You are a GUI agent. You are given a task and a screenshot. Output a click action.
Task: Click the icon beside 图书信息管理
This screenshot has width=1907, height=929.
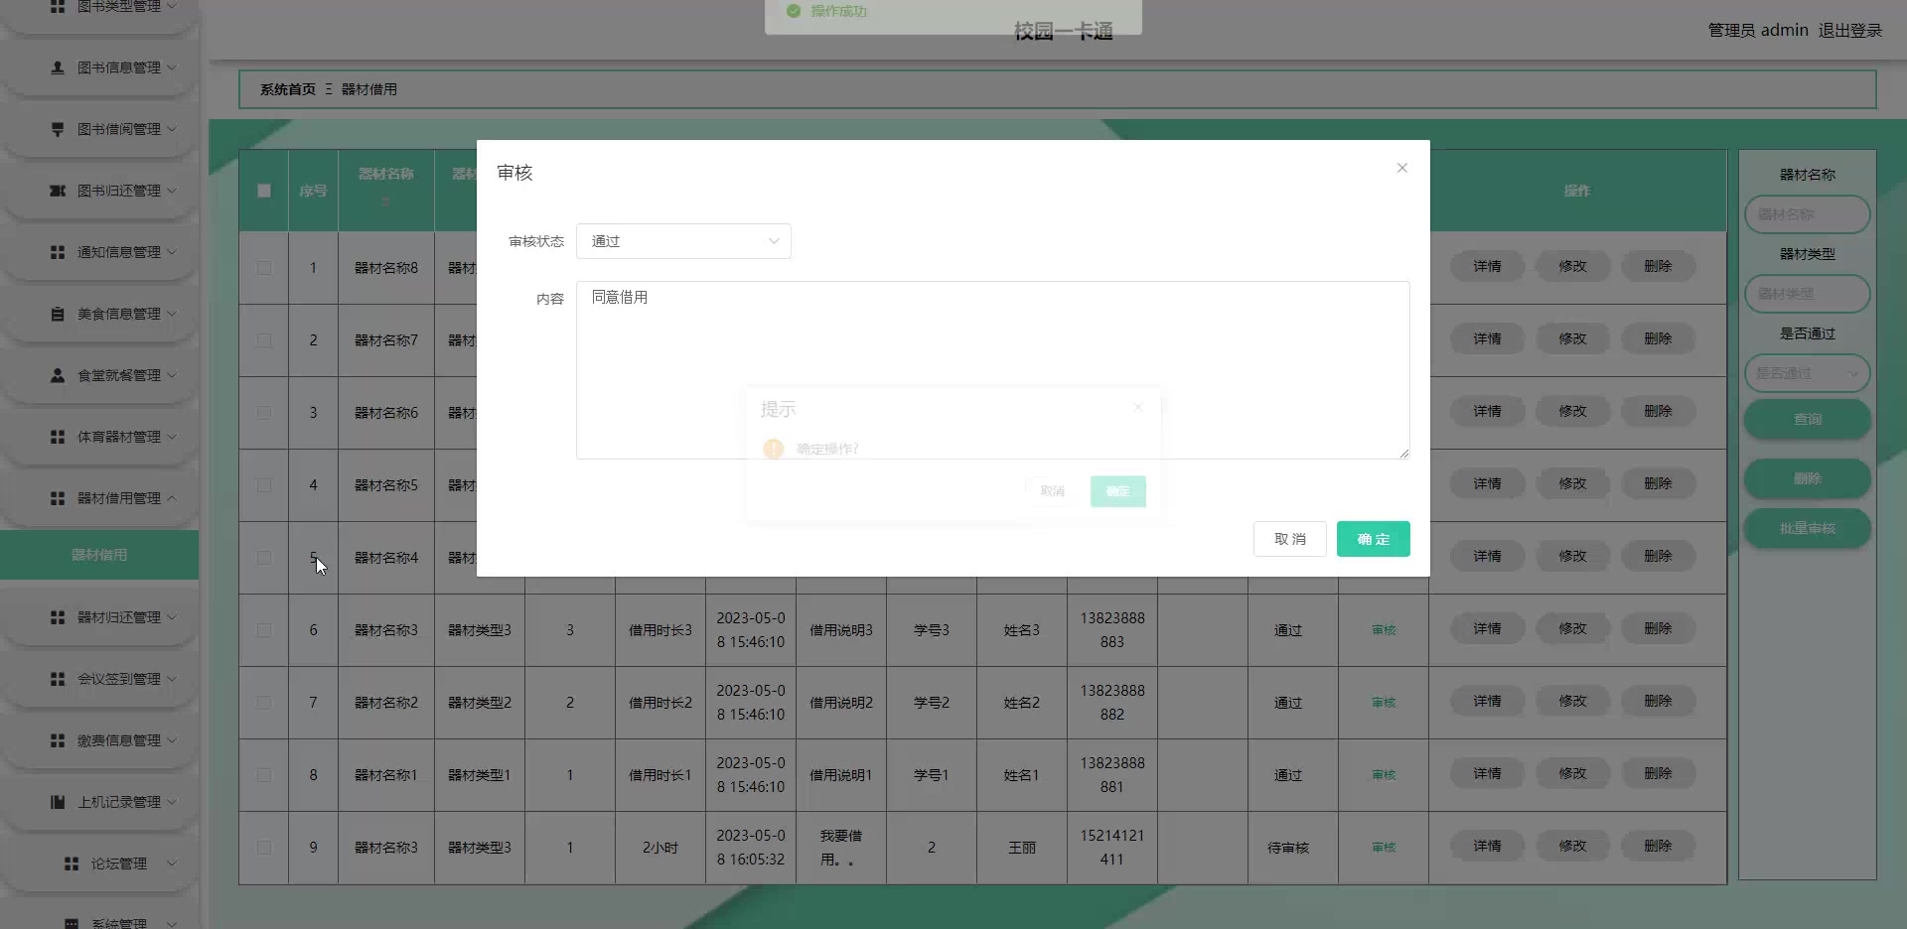pos(58,67)
